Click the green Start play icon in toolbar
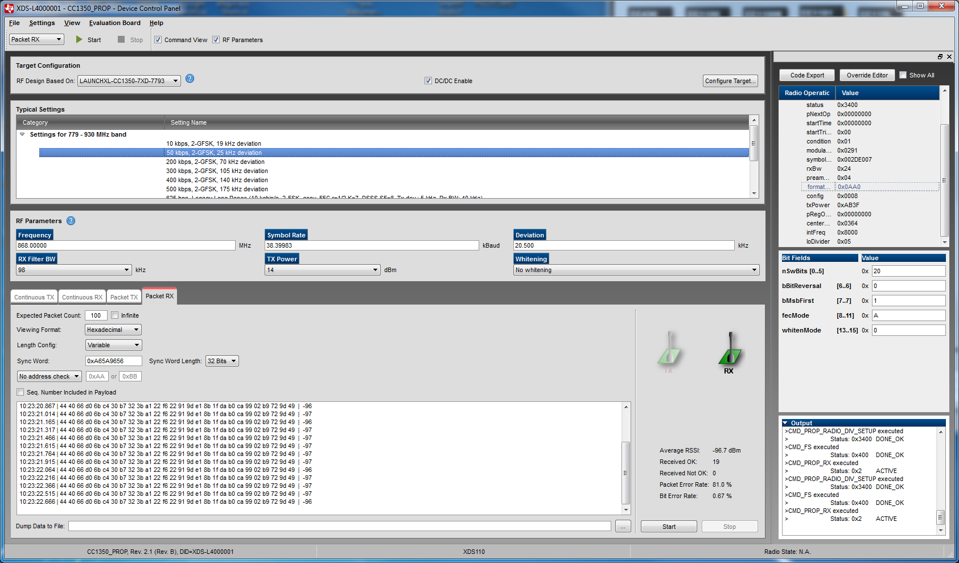The width and height of the screenshot is (959, 563). (79, 40)
